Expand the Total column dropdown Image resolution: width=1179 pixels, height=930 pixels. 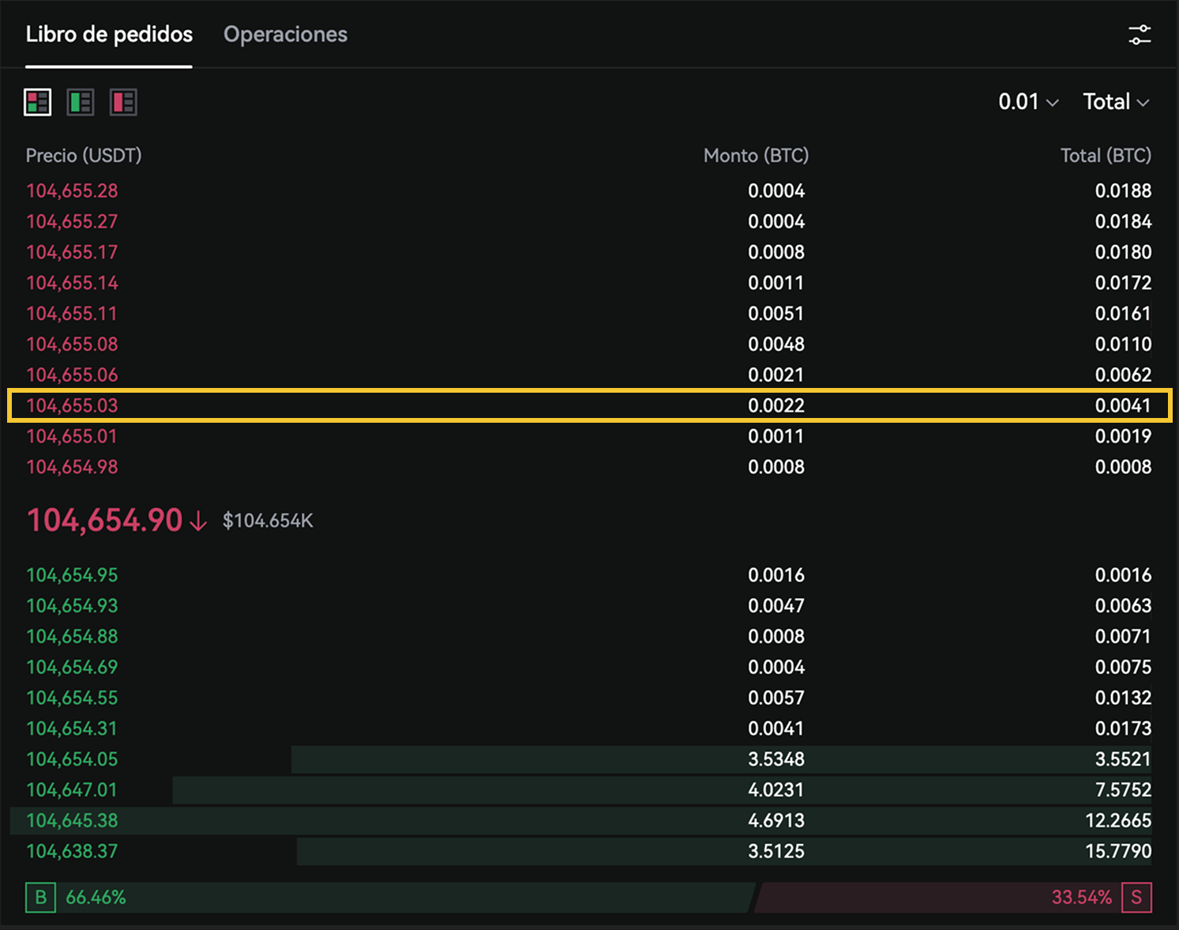1115,102
